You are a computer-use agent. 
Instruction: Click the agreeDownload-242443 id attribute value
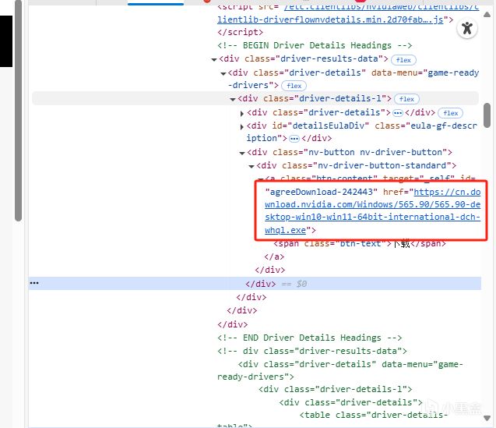[x=321, y=192]
